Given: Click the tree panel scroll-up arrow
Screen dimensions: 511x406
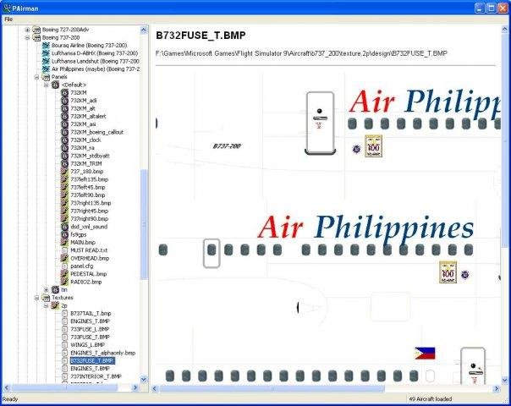Looking at the screenshot, I should click(x=144, y=30).
